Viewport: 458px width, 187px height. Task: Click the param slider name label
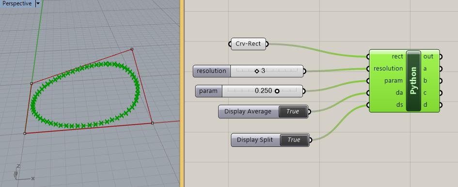208,91
